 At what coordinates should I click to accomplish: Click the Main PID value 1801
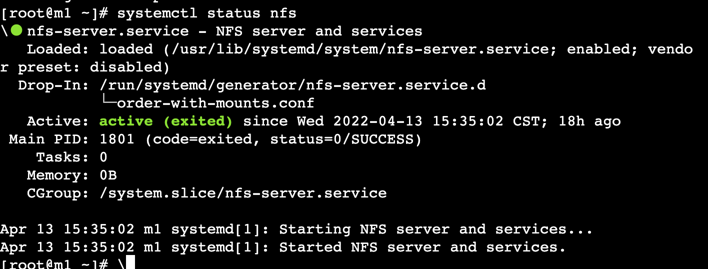(117, 139)
